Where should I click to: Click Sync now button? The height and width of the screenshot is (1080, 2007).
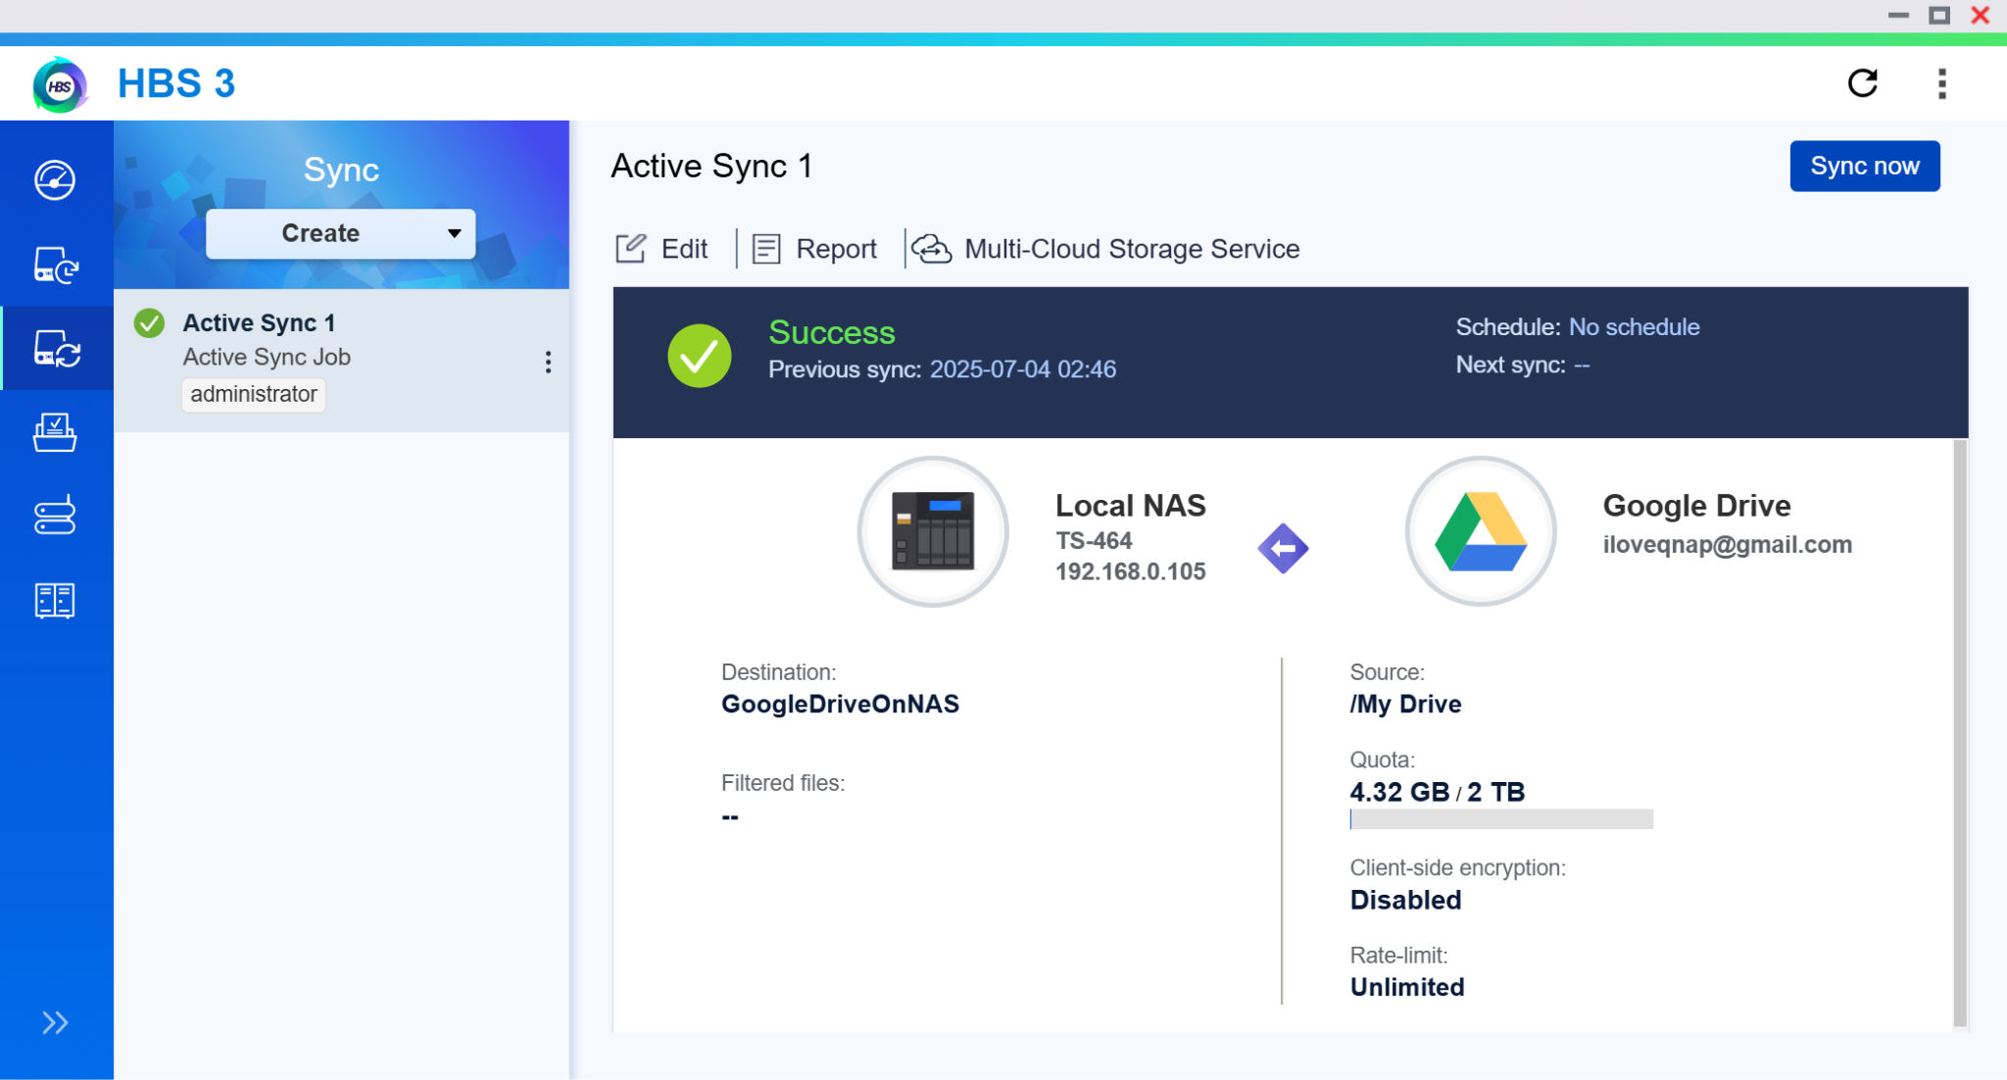(x=1864, y=166)
